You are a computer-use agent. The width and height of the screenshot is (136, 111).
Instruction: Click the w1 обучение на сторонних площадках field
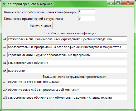[x=67, y=82]
